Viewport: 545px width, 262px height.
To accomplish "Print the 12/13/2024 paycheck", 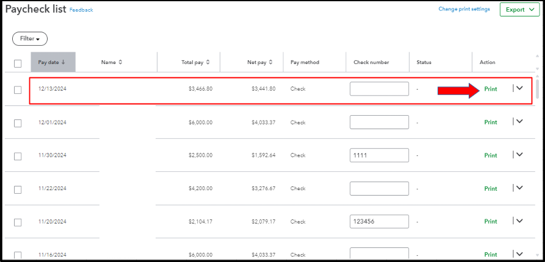I will tap(491, 89).
